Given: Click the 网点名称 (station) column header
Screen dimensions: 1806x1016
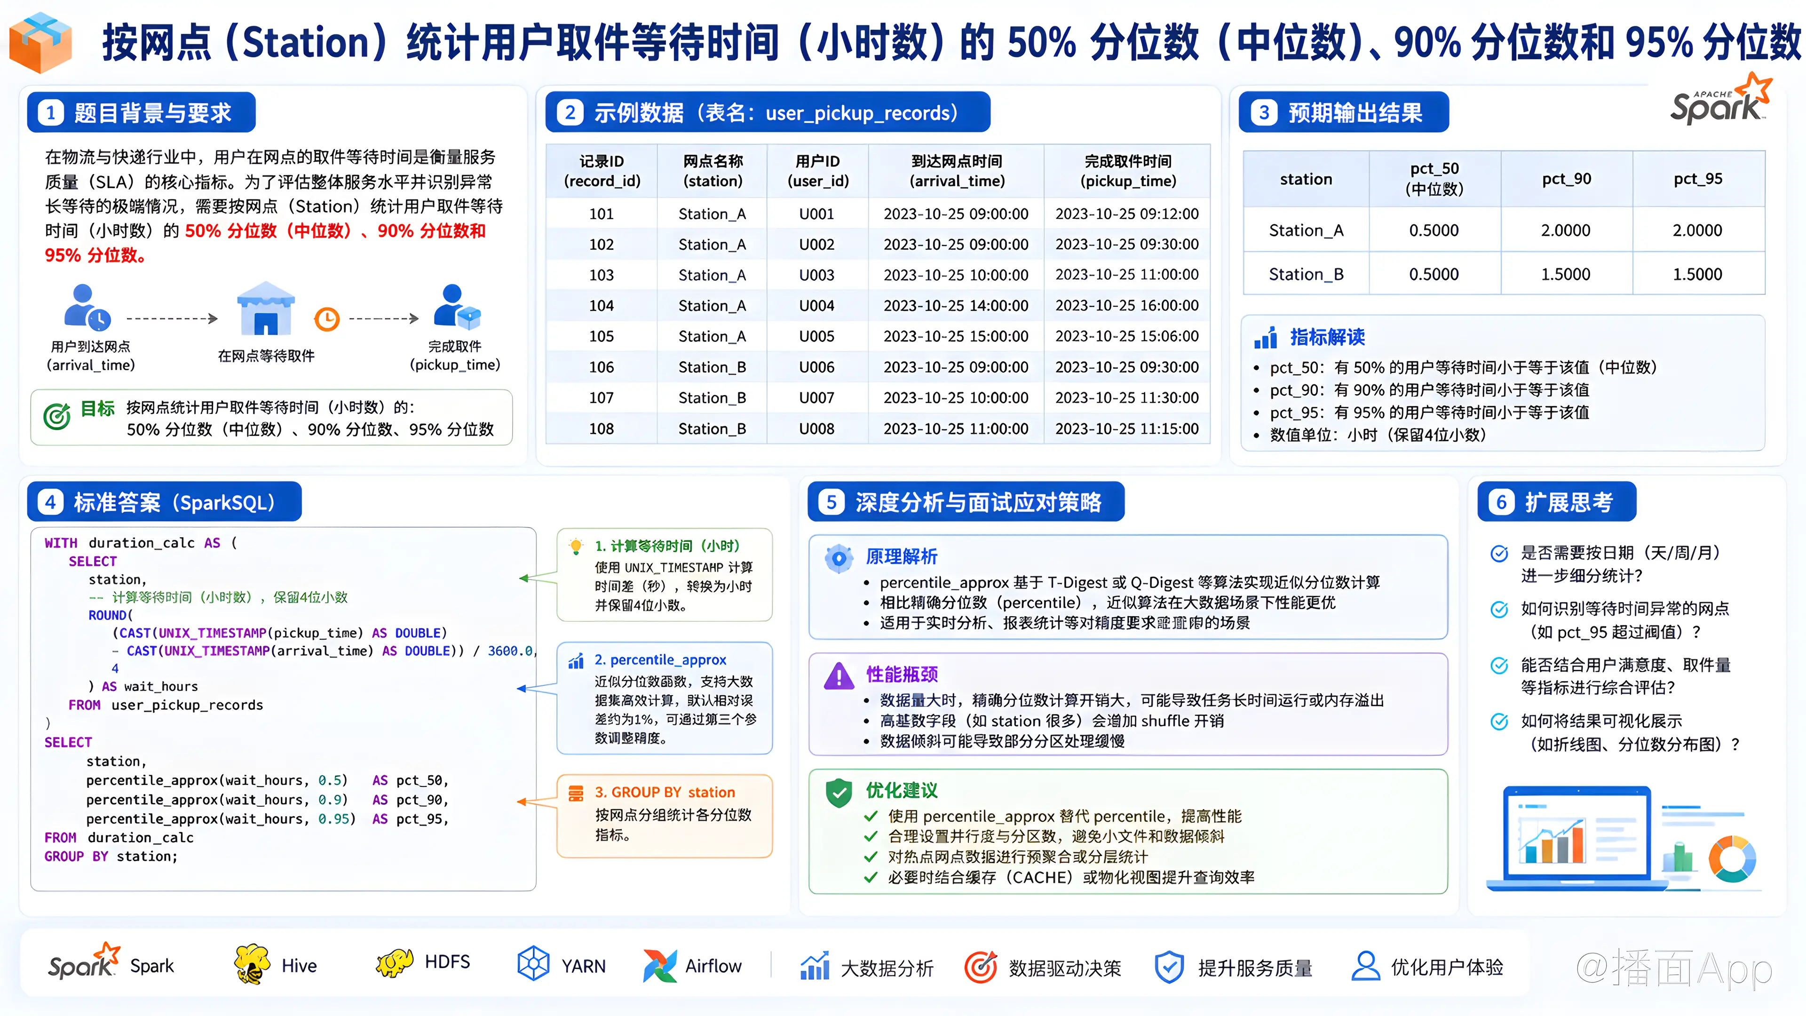Looking at the screenshot, I should click(x=713, y=171).
